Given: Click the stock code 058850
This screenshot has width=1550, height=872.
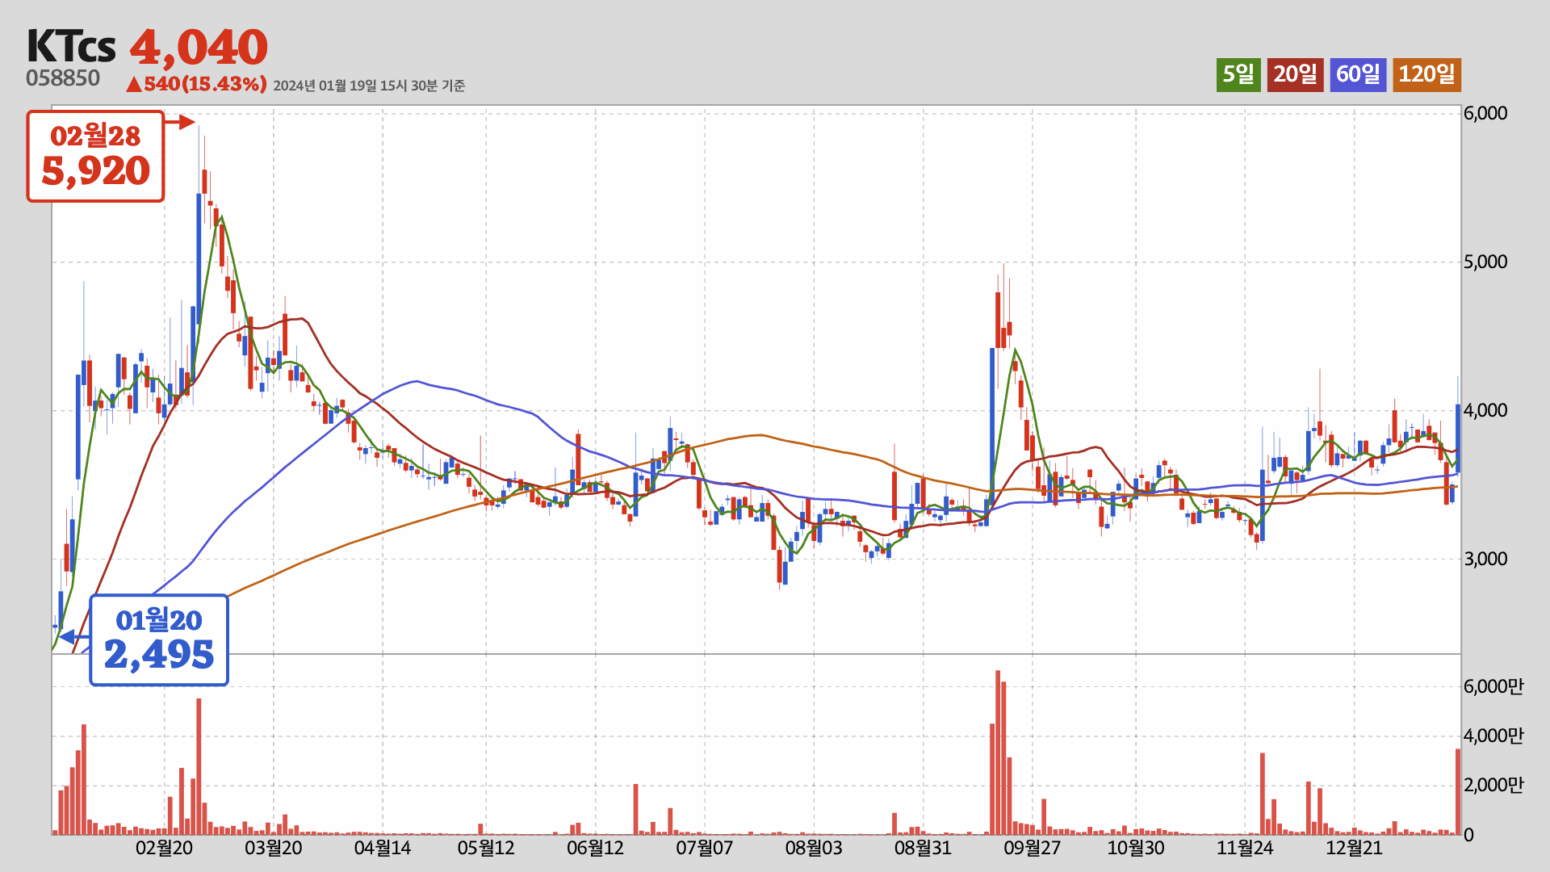Looking at the screenshot, I should pos(63,78).
